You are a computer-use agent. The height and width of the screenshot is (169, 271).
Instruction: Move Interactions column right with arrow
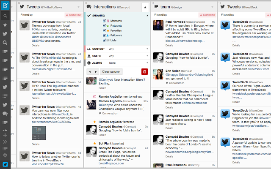tap(96, 72)
